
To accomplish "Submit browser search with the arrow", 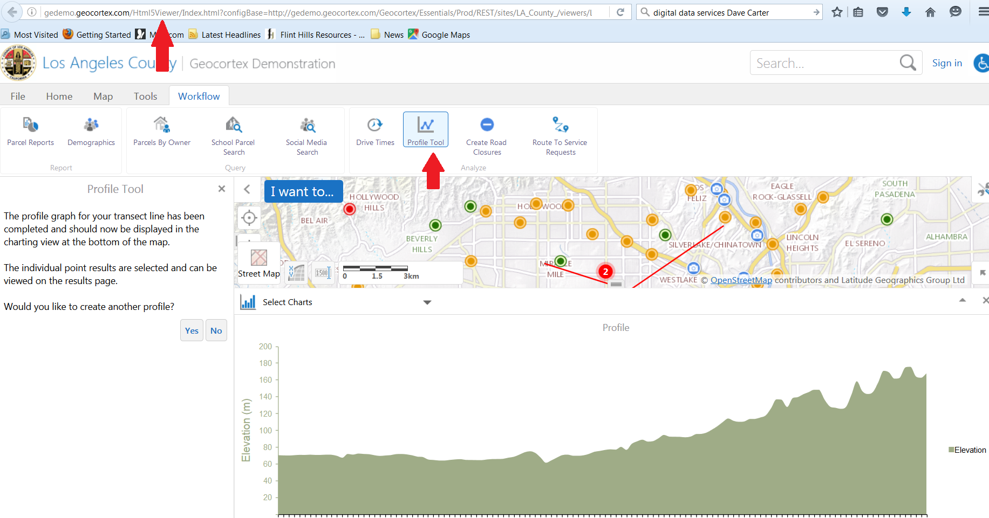I will coord(816,12).
